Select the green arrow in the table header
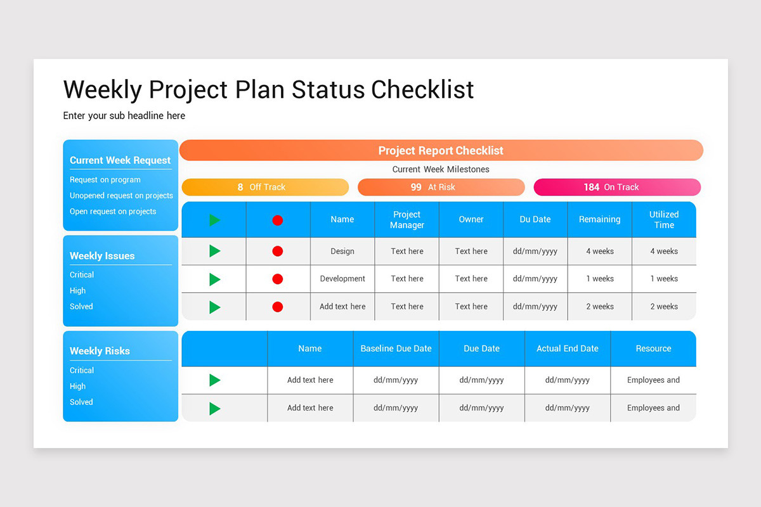The width and height of the screenshot is (761, 507). click(214, 220)
